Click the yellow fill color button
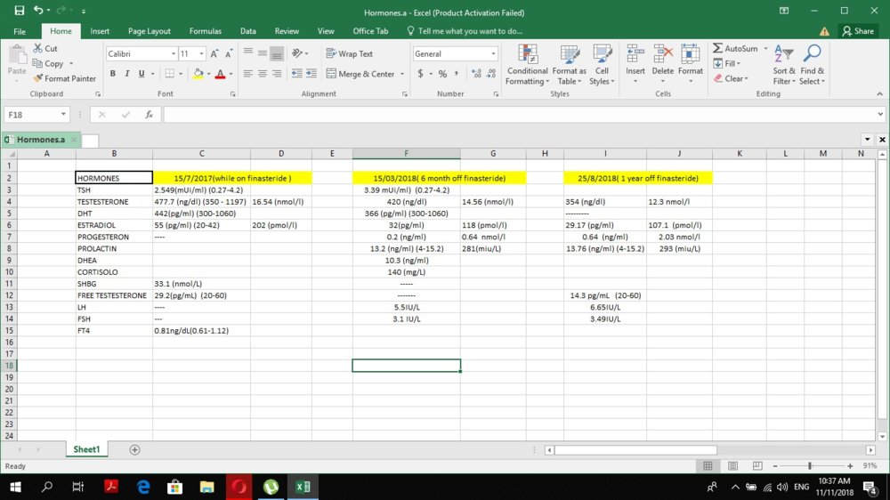 (x=198, y=74)
